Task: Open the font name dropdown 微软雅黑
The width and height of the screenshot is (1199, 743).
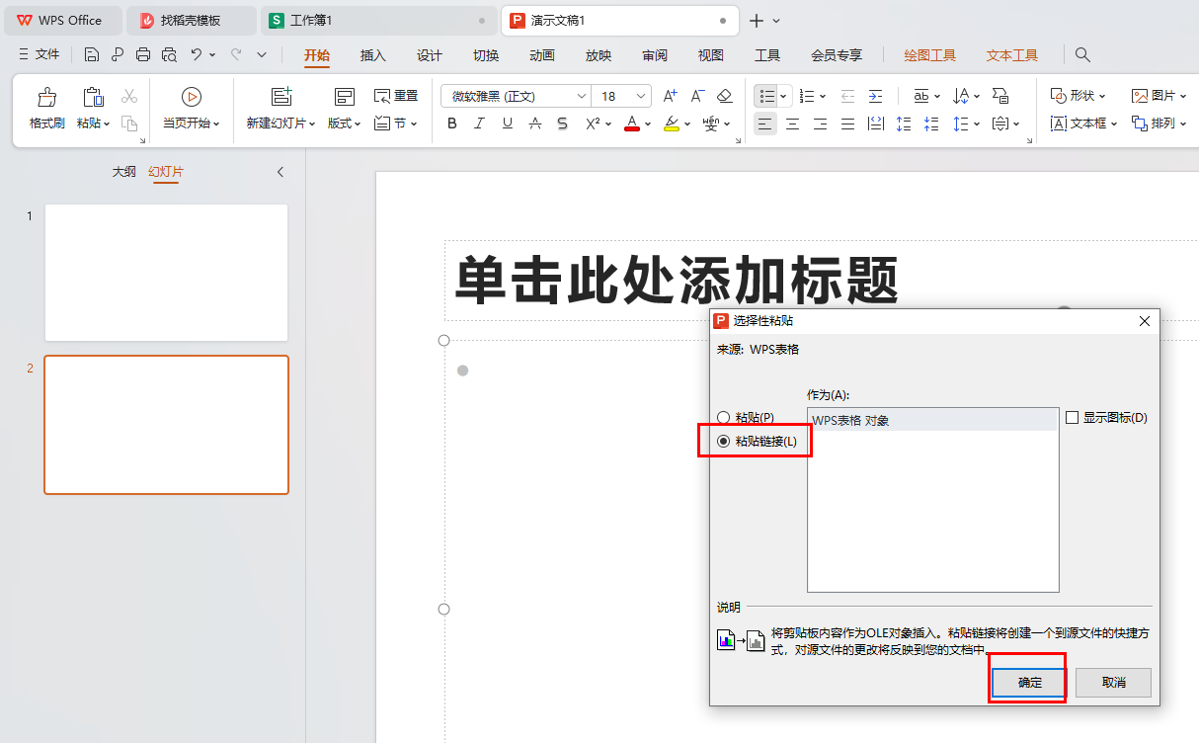Action: tap(583, 96)
